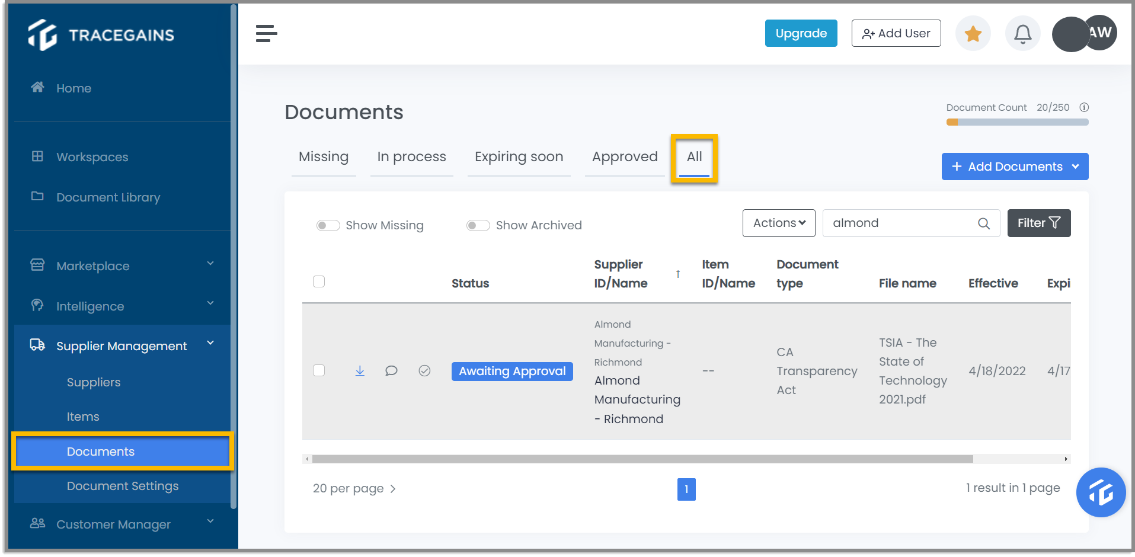Open comments on the Almond Manufacturing row

(392, 370)
